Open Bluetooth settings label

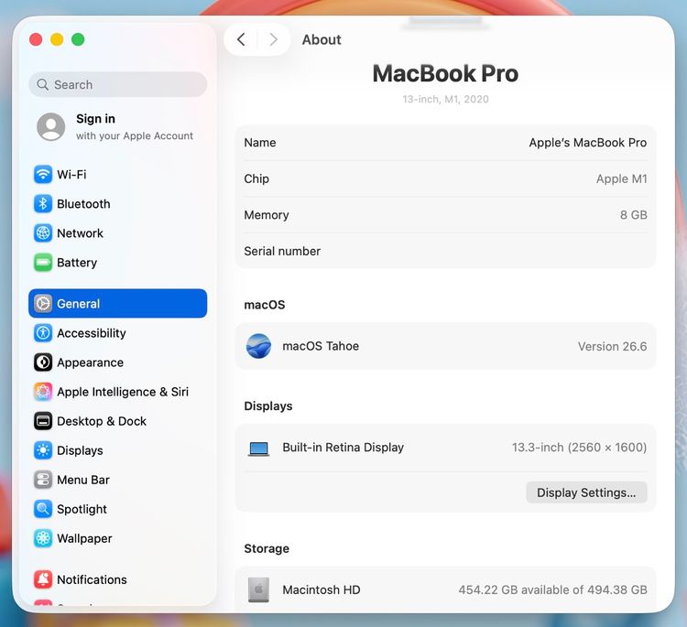click(83, 203)
